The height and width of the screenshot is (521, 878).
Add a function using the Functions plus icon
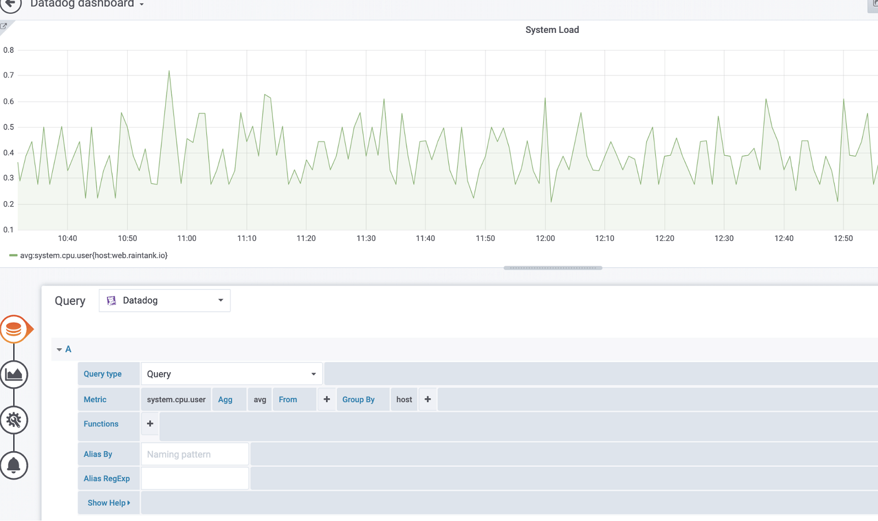click(x=149, y=423)
